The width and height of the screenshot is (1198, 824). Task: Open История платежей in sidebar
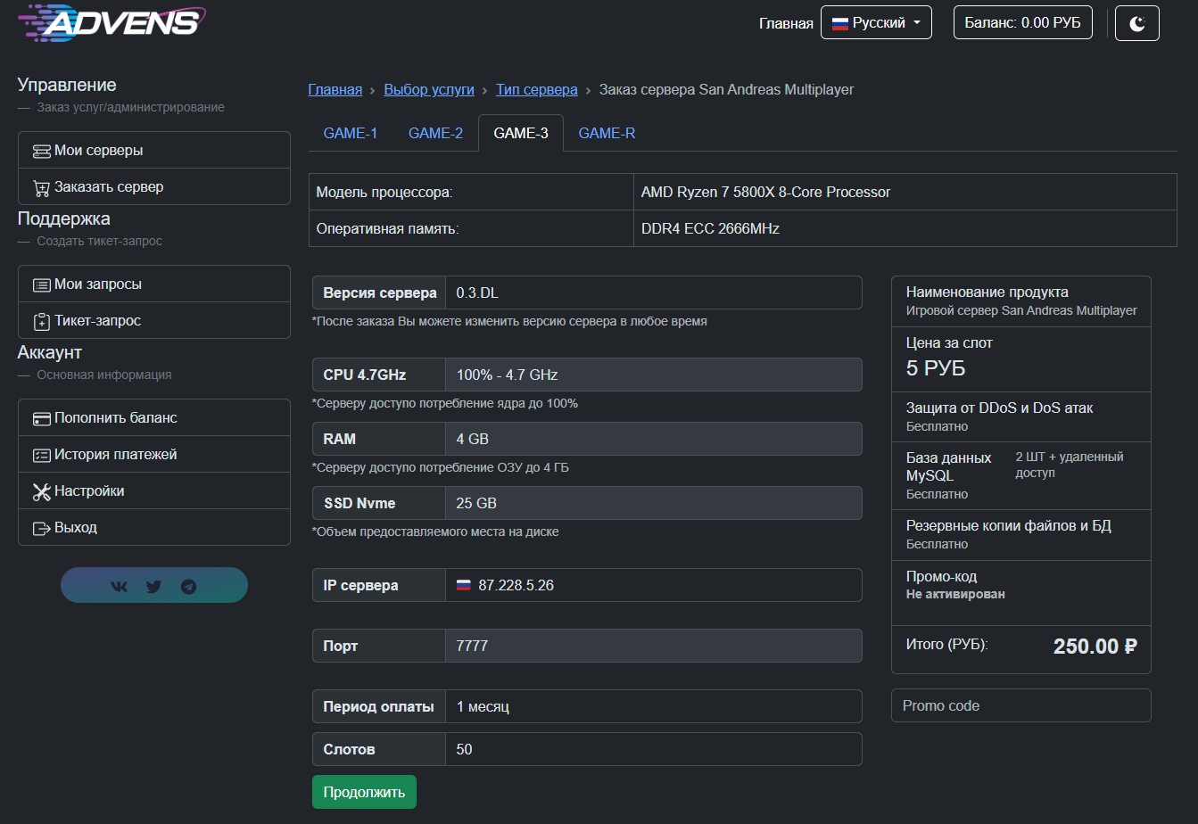[x=154, y=454]
